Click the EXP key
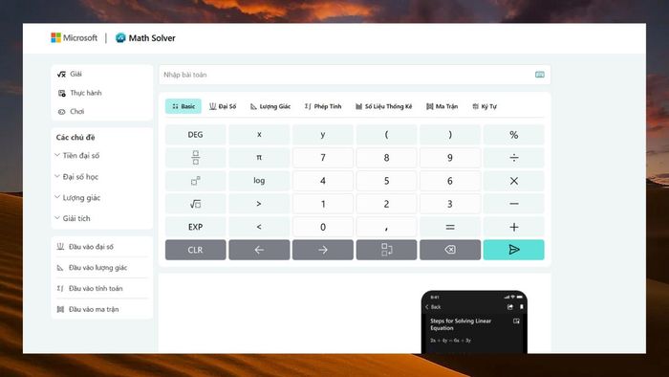This screenshot has height=377, width=669. 195,227
